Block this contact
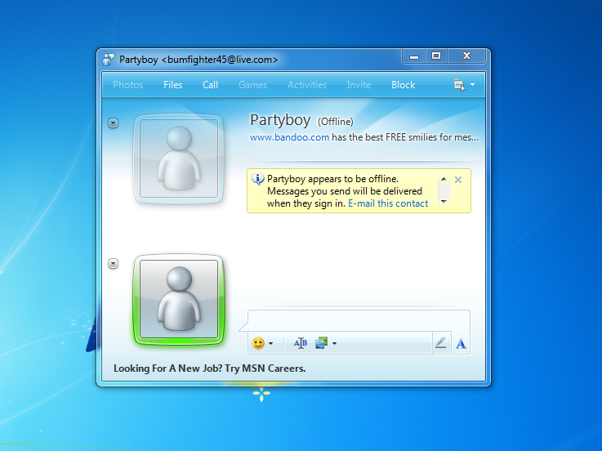Image resolution: width=602 pixels, height=451 pixels. (x=404, y=85)
